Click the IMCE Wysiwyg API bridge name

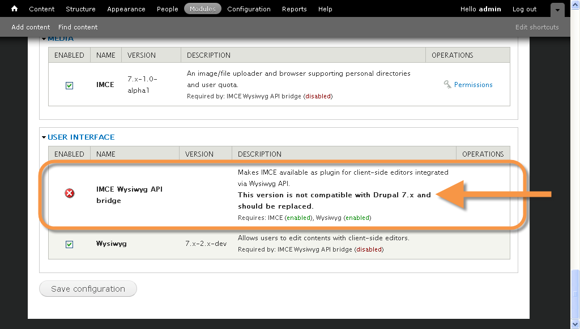coord(130,194)
